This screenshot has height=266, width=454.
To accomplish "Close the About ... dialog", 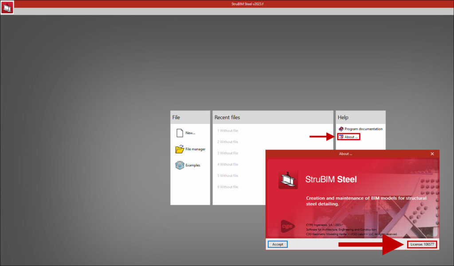I will [x=432, y=154].
